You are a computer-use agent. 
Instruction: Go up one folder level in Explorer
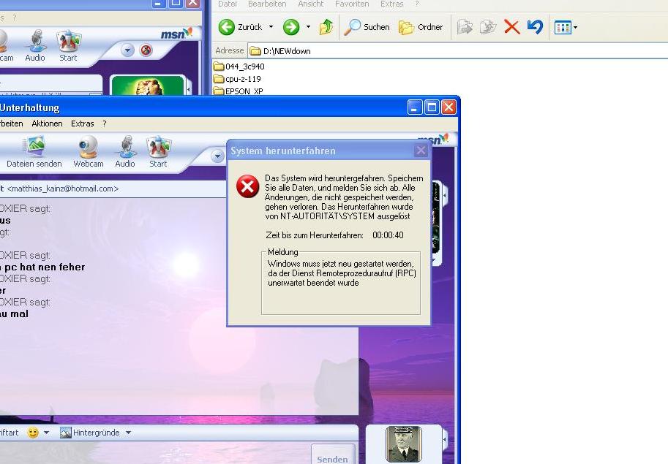pos(326,27)
